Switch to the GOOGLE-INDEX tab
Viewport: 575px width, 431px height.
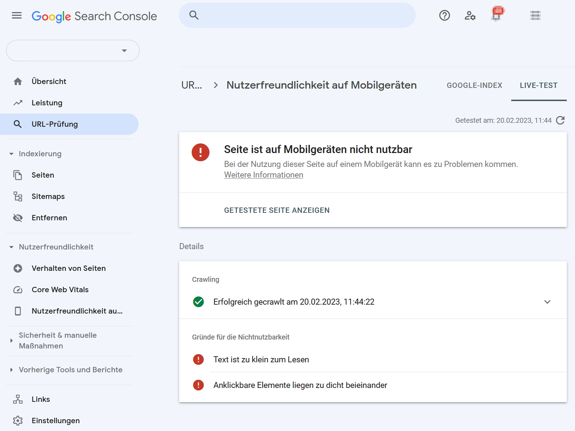coord(474,85)
